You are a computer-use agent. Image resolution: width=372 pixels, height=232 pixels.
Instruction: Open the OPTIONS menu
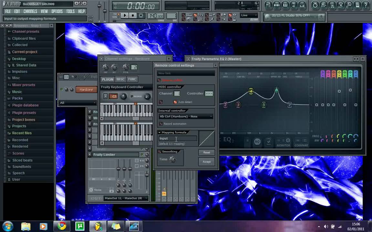coord(57,11)
